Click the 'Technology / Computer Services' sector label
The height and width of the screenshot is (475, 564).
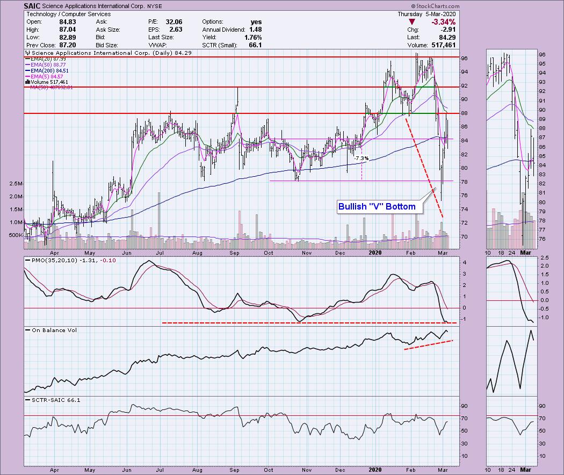tap(68, 14)
